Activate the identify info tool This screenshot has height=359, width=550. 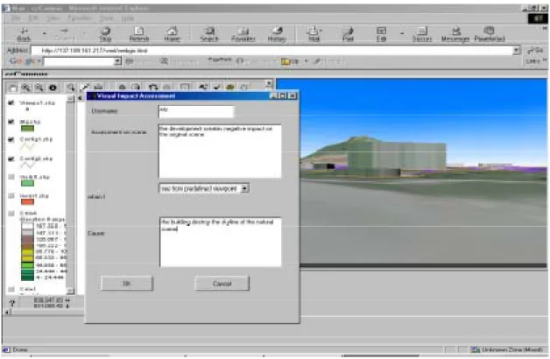tap(53, 88)
